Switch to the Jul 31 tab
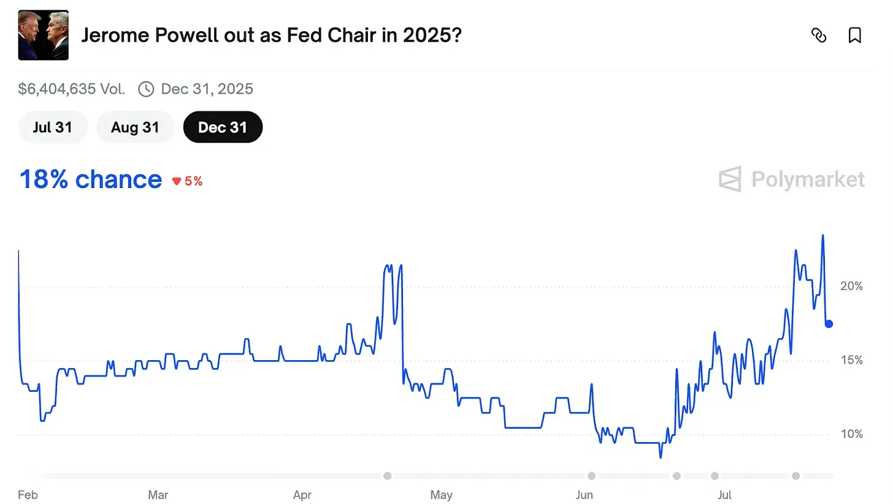Viewport: 893px width, 504px height. 53,127
